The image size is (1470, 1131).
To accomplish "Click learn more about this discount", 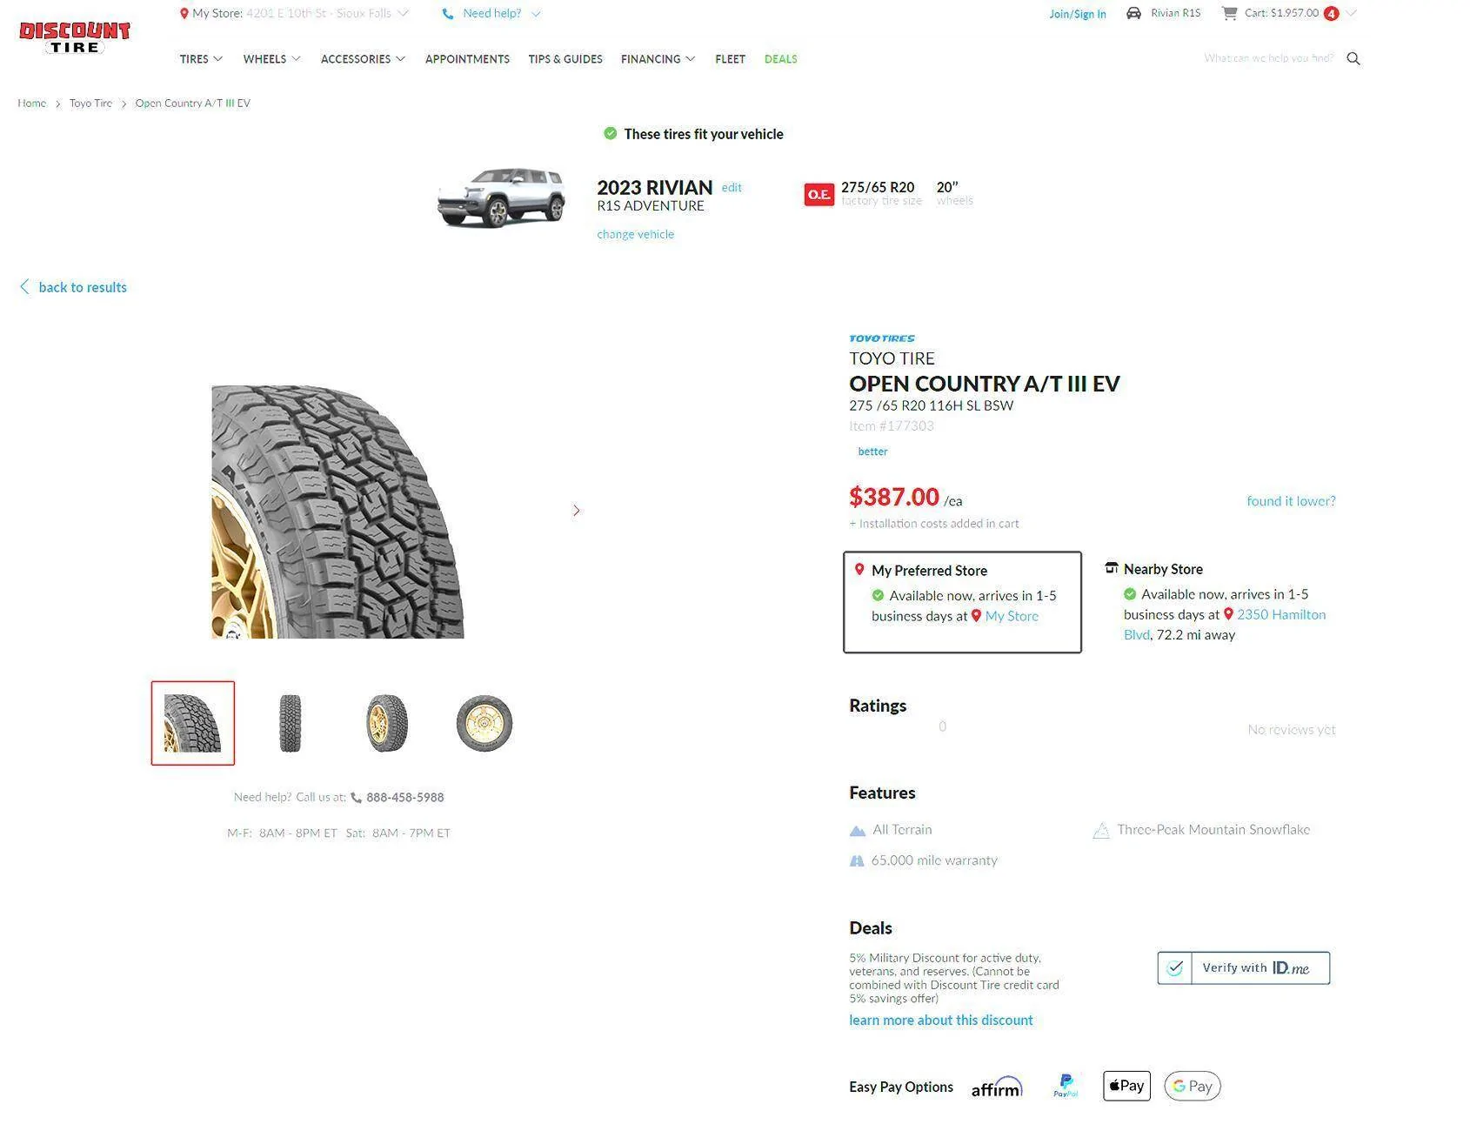I will (941, 1020).
